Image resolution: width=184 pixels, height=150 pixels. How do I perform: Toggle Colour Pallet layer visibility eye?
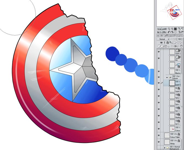159,135
